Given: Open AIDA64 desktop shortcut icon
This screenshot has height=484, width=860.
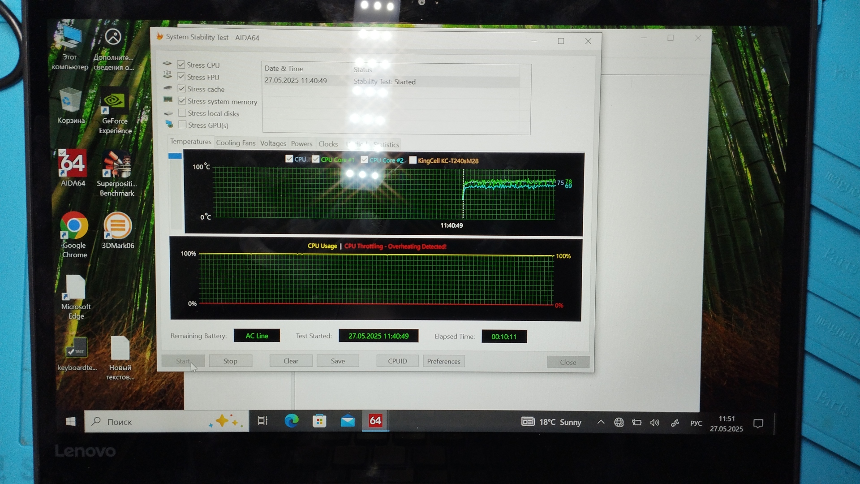Looking at the screenshot, I should [72, 164].
